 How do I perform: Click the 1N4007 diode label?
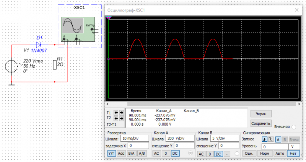39,51
